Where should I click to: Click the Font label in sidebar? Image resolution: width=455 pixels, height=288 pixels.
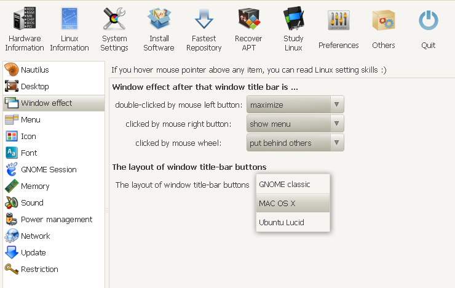click(29, 153)
